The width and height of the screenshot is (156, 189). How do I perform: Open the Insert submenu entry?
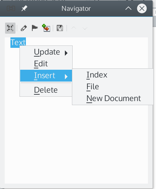click(x=46, y=75)
